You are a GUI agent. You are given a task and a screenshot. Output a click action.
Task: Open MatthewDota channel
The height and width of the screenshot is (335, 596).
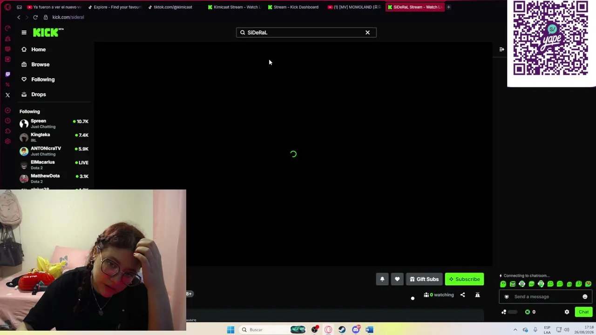pos(54,178)
